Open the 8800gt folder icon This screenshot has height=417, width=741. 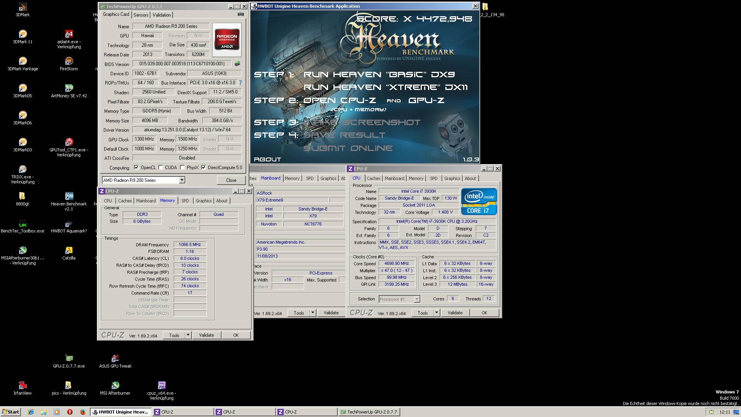(x=22, y=199)
